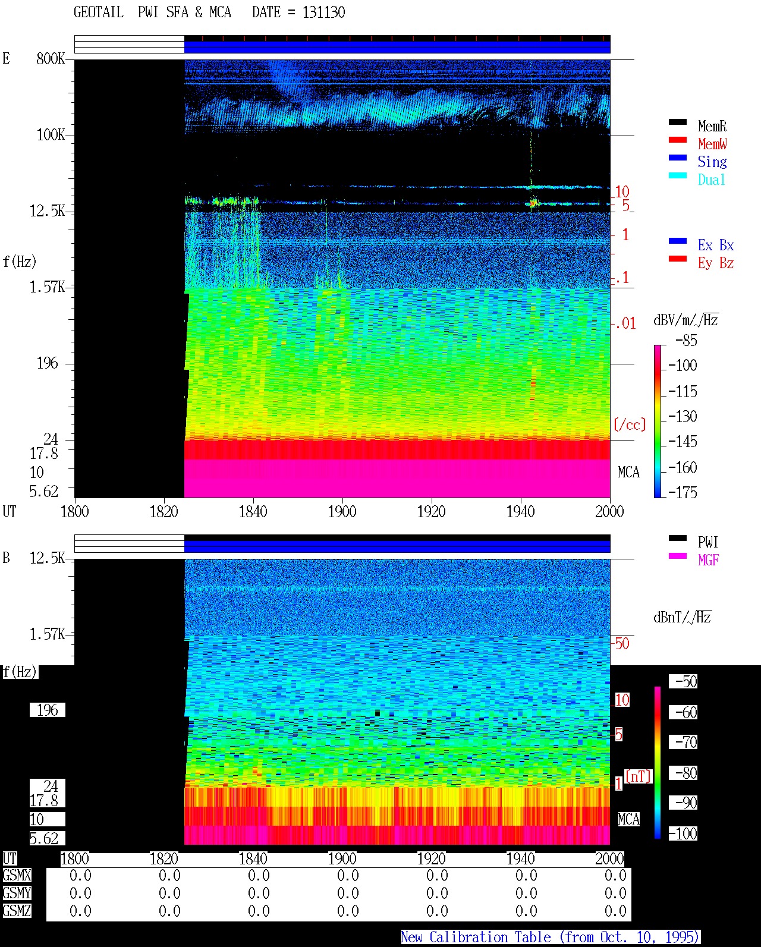The height and width of the screenshot is (947, 761).
Task: Click the GSMX row label
Action: (17, 876)
